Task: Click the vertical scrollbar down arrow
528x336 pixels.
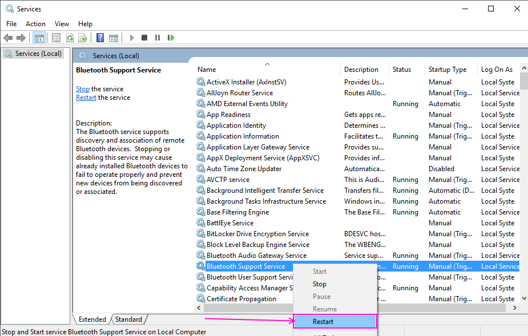Action: point(524,298)
